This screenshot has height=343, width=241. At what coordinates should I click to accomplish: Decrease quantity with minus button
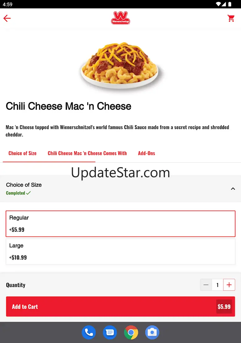click(206, 285)
